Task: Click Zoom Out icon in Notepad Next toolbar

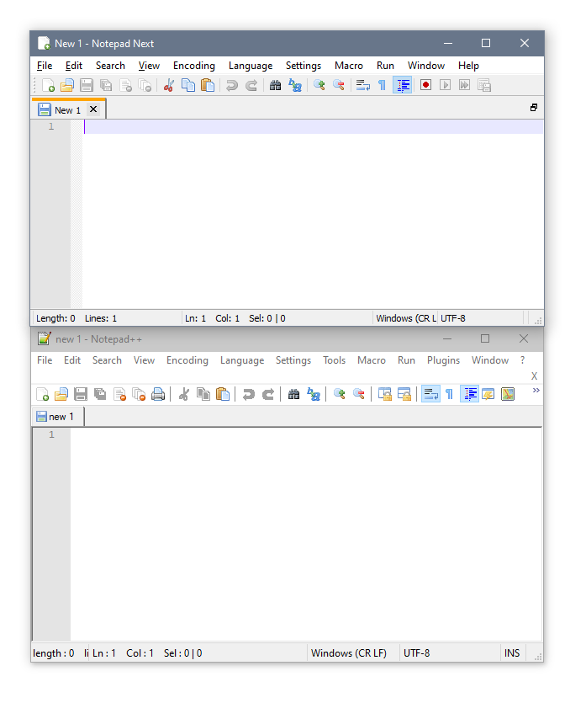Action: coord(339,85)
